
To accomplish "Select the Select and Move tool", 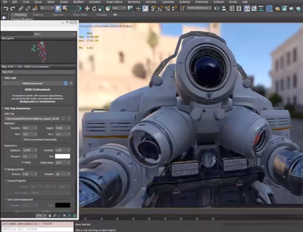I will 87,9.
